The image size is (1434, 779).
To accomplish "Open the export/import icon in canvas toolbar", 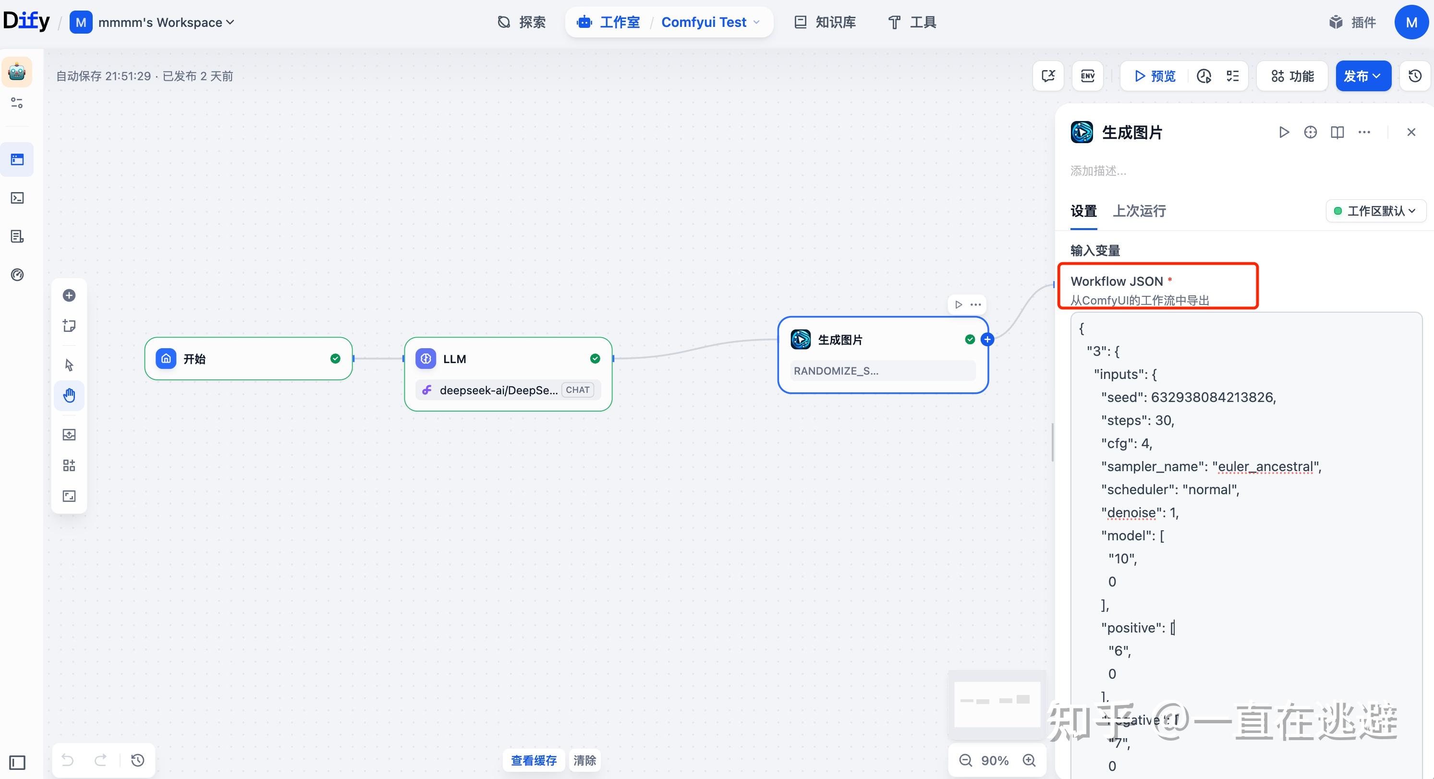I will click(x=69, y=434).
